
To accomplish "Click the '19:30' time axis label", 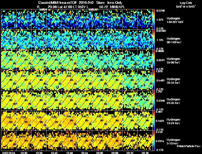I will click(24, 153).
